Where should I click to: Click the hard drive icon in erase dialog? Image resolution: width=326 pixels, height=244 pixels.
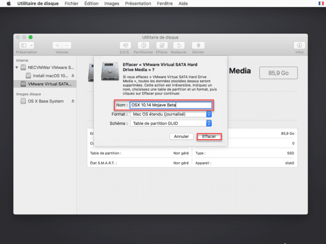(x=110, y=71)
